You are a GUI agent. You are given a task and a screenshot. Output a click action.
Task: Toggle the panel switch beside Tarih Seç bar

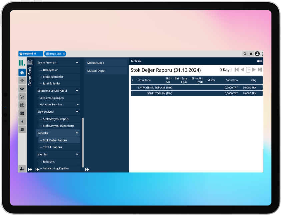(260, 61)
